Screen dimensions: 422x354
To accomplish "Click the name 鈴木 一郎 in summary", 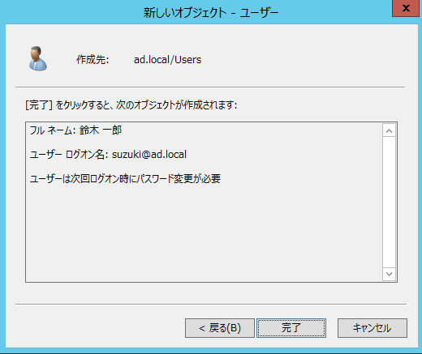I will coord(101,130).
